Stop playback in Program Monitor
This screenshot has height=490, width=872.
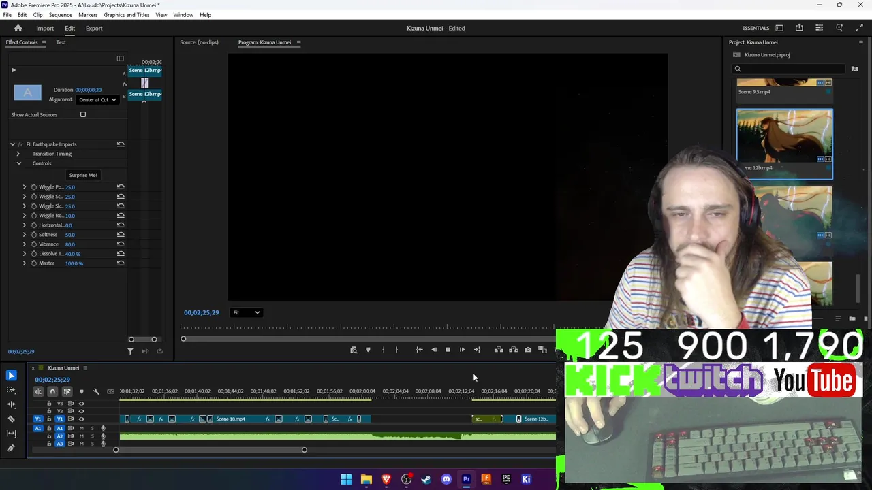tap(448, 350)
